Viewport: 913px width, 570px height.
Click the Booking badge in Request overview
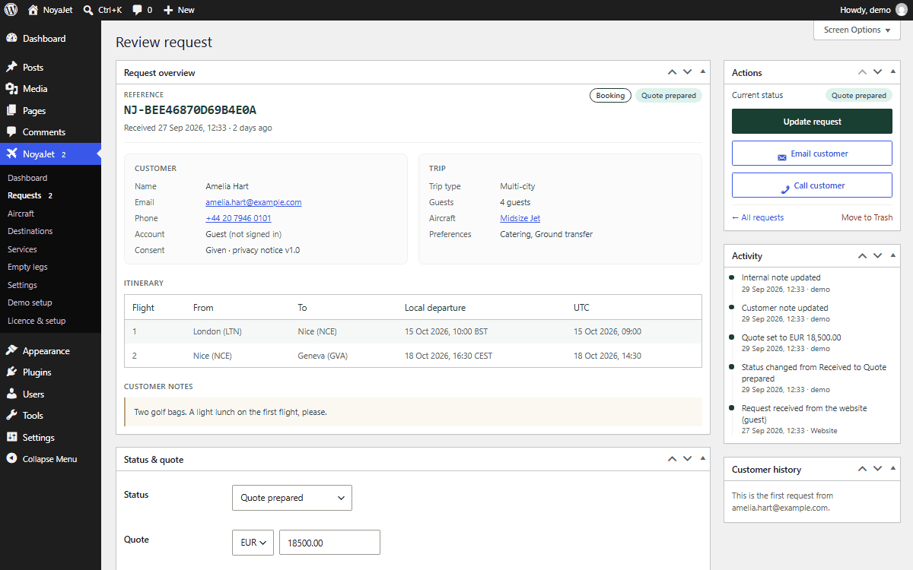(x=610, y=96)
